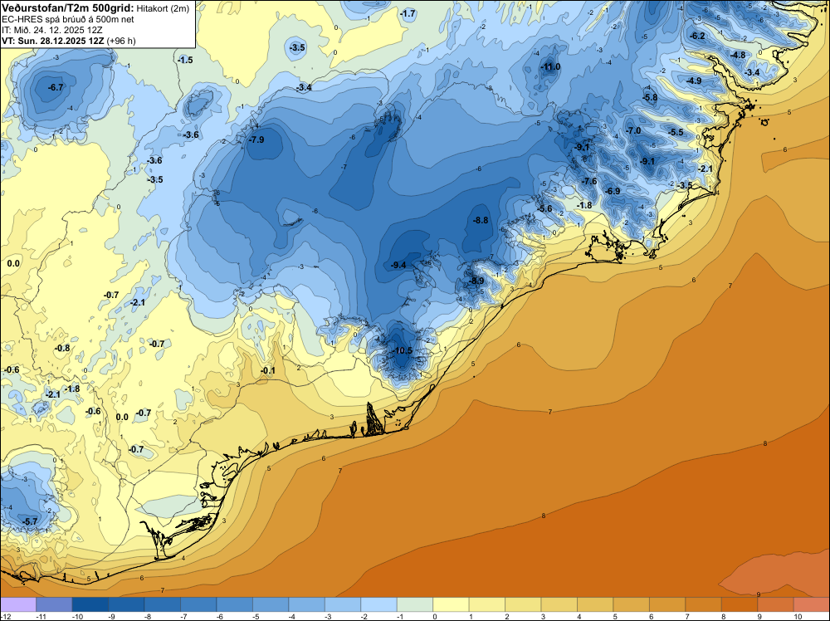Click the 'EC-HRES spá brúuð á 500m net' line
Viewport: 830px width, 621px height.
tap(68, 19)
